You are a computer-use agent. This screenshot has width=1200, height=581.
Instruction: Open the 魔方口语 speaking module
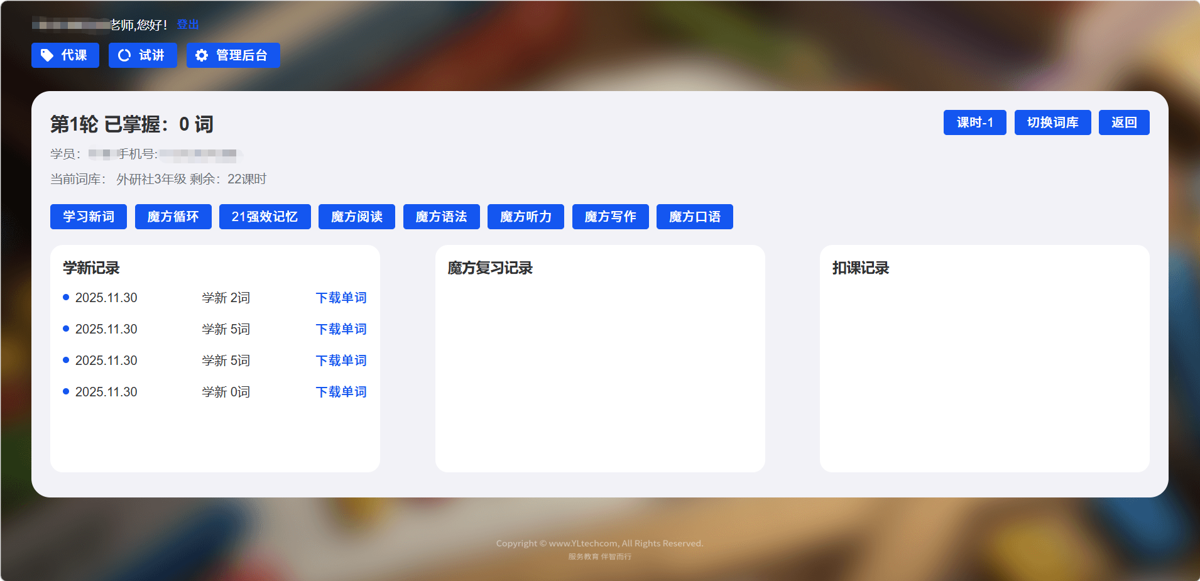click(x=695, y=217)
